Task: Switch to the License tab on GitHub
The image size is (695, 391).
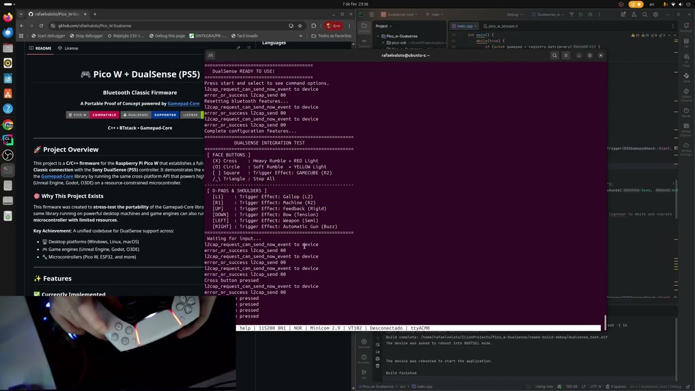Action: pos(68,48)
